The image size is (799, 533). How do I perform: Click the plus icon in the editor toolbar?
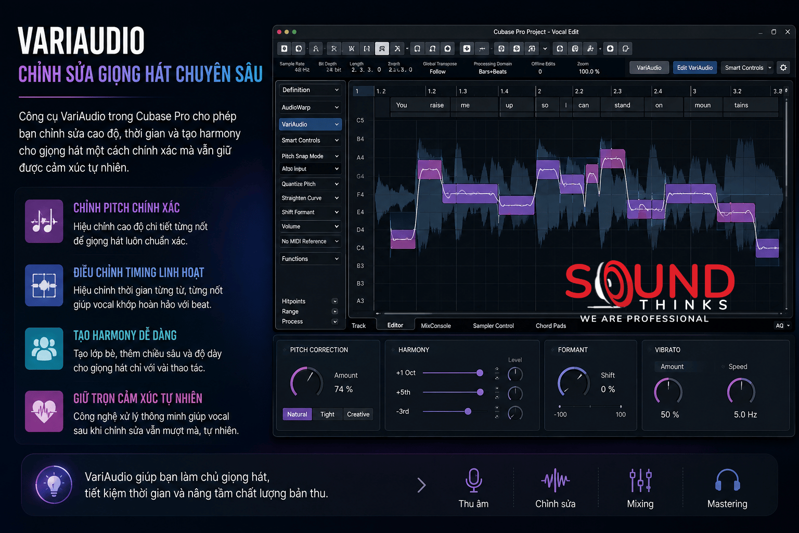(467, 48)
